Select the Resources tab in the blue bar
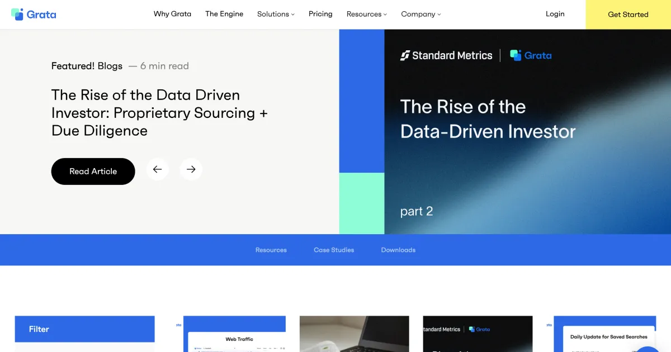Image resolution: width=671 pixels, height=352 pixels. pos(271,250)
